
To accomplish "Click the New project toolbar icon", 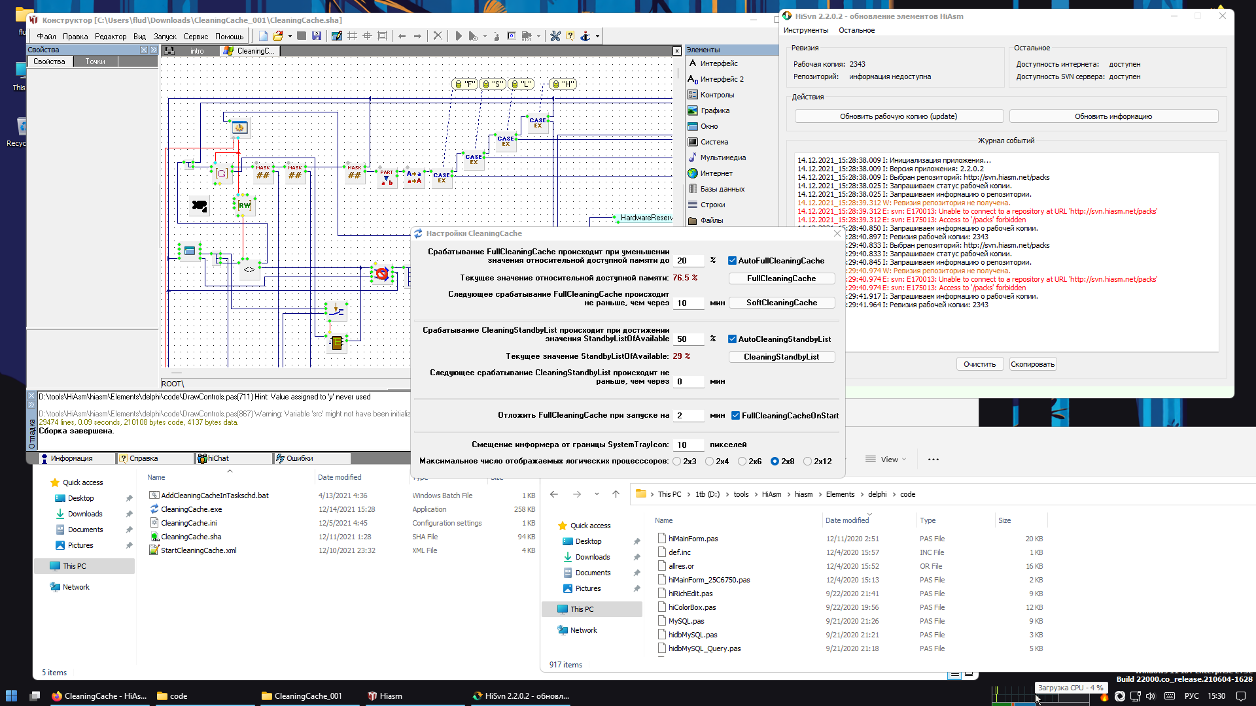I will (x=263, y=36).
